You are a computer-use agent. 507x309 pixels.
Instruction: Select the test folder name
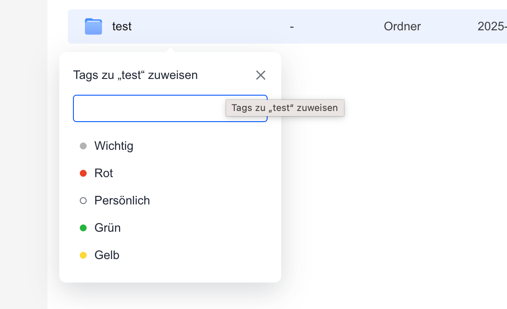[122, 26]
